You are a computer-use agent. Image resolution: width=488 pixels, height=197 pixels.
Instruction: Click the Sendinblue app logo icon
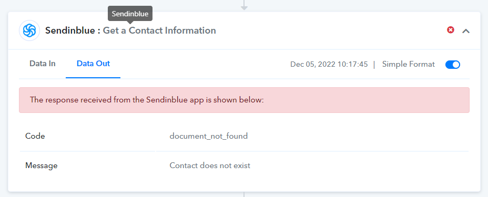[x=29, y=30]
